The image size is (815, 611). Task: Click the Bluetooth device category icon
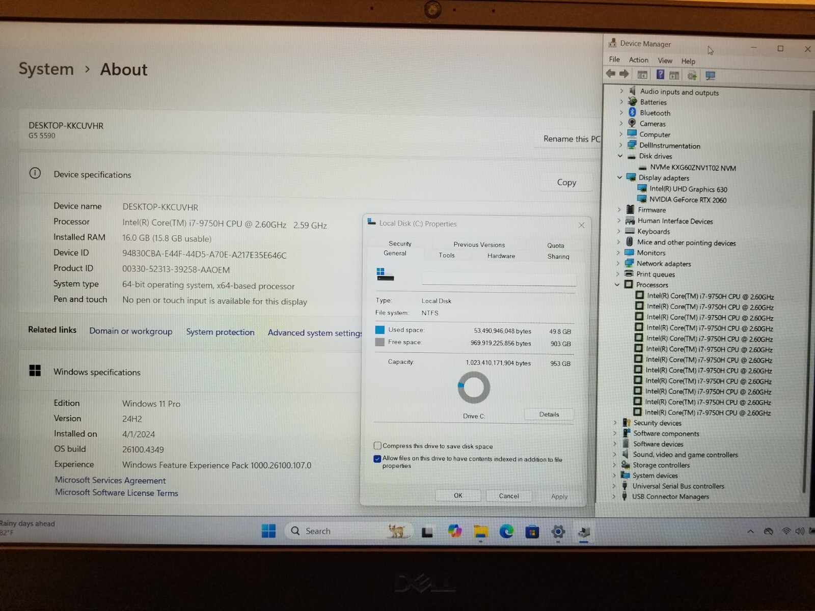(632, 113)
